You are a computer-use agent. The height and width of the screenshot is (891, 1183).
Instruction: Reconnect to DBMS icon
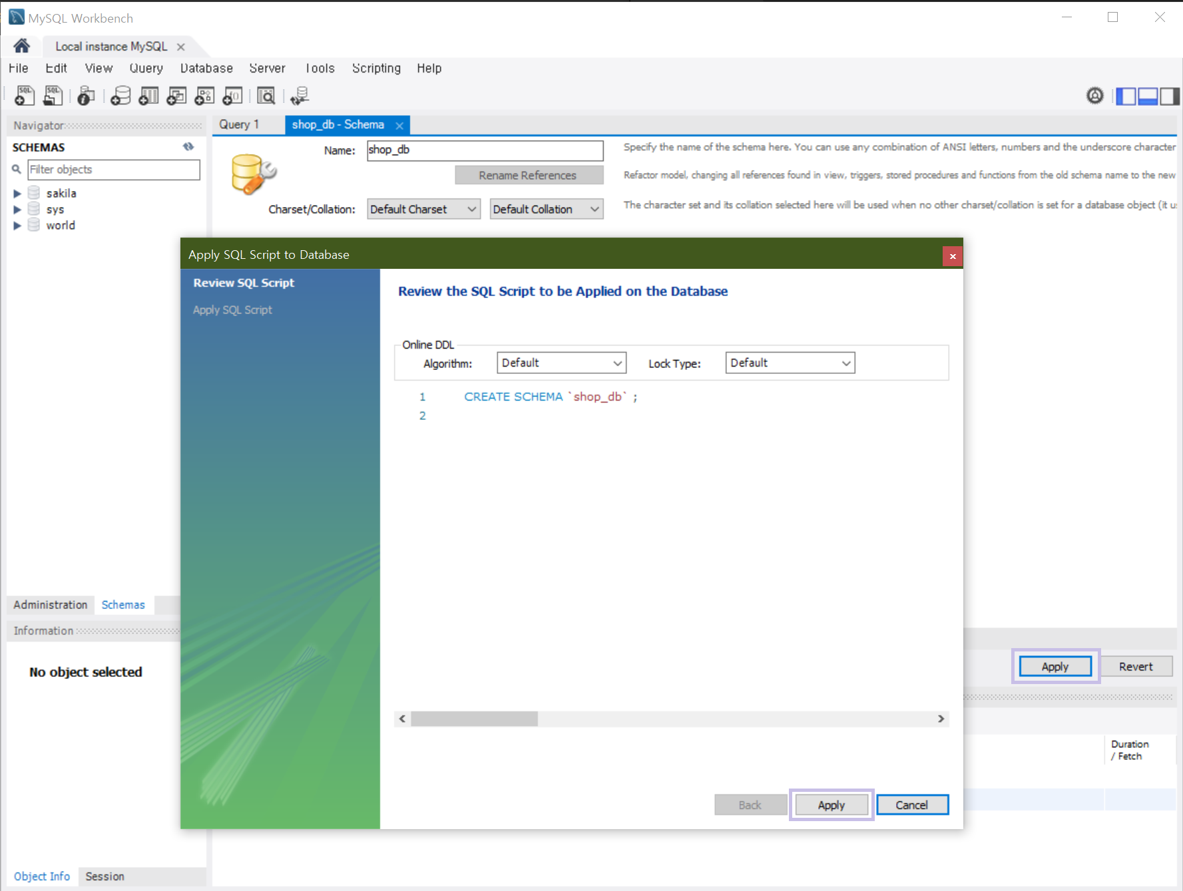point(300,96)
